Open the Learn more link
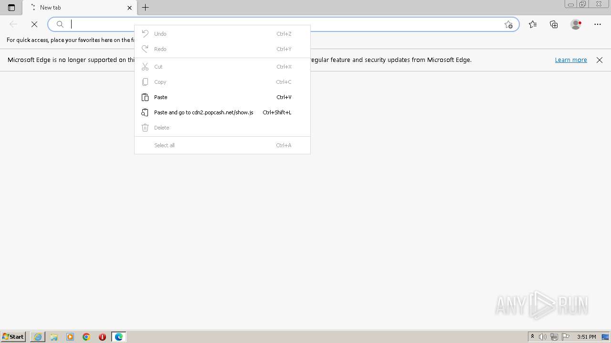The height and width of the screenshot is (343, 611). tap(571, 60)
